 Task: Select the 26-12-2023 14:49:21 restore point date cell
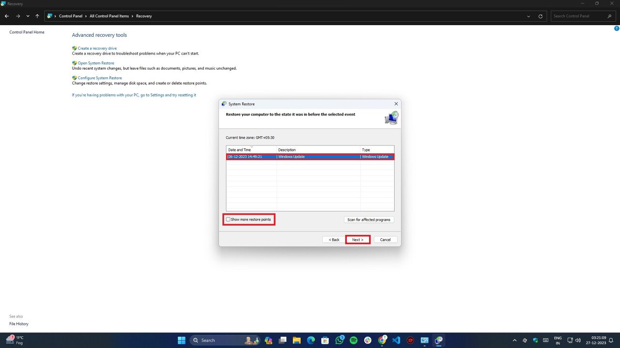(251, 157)
